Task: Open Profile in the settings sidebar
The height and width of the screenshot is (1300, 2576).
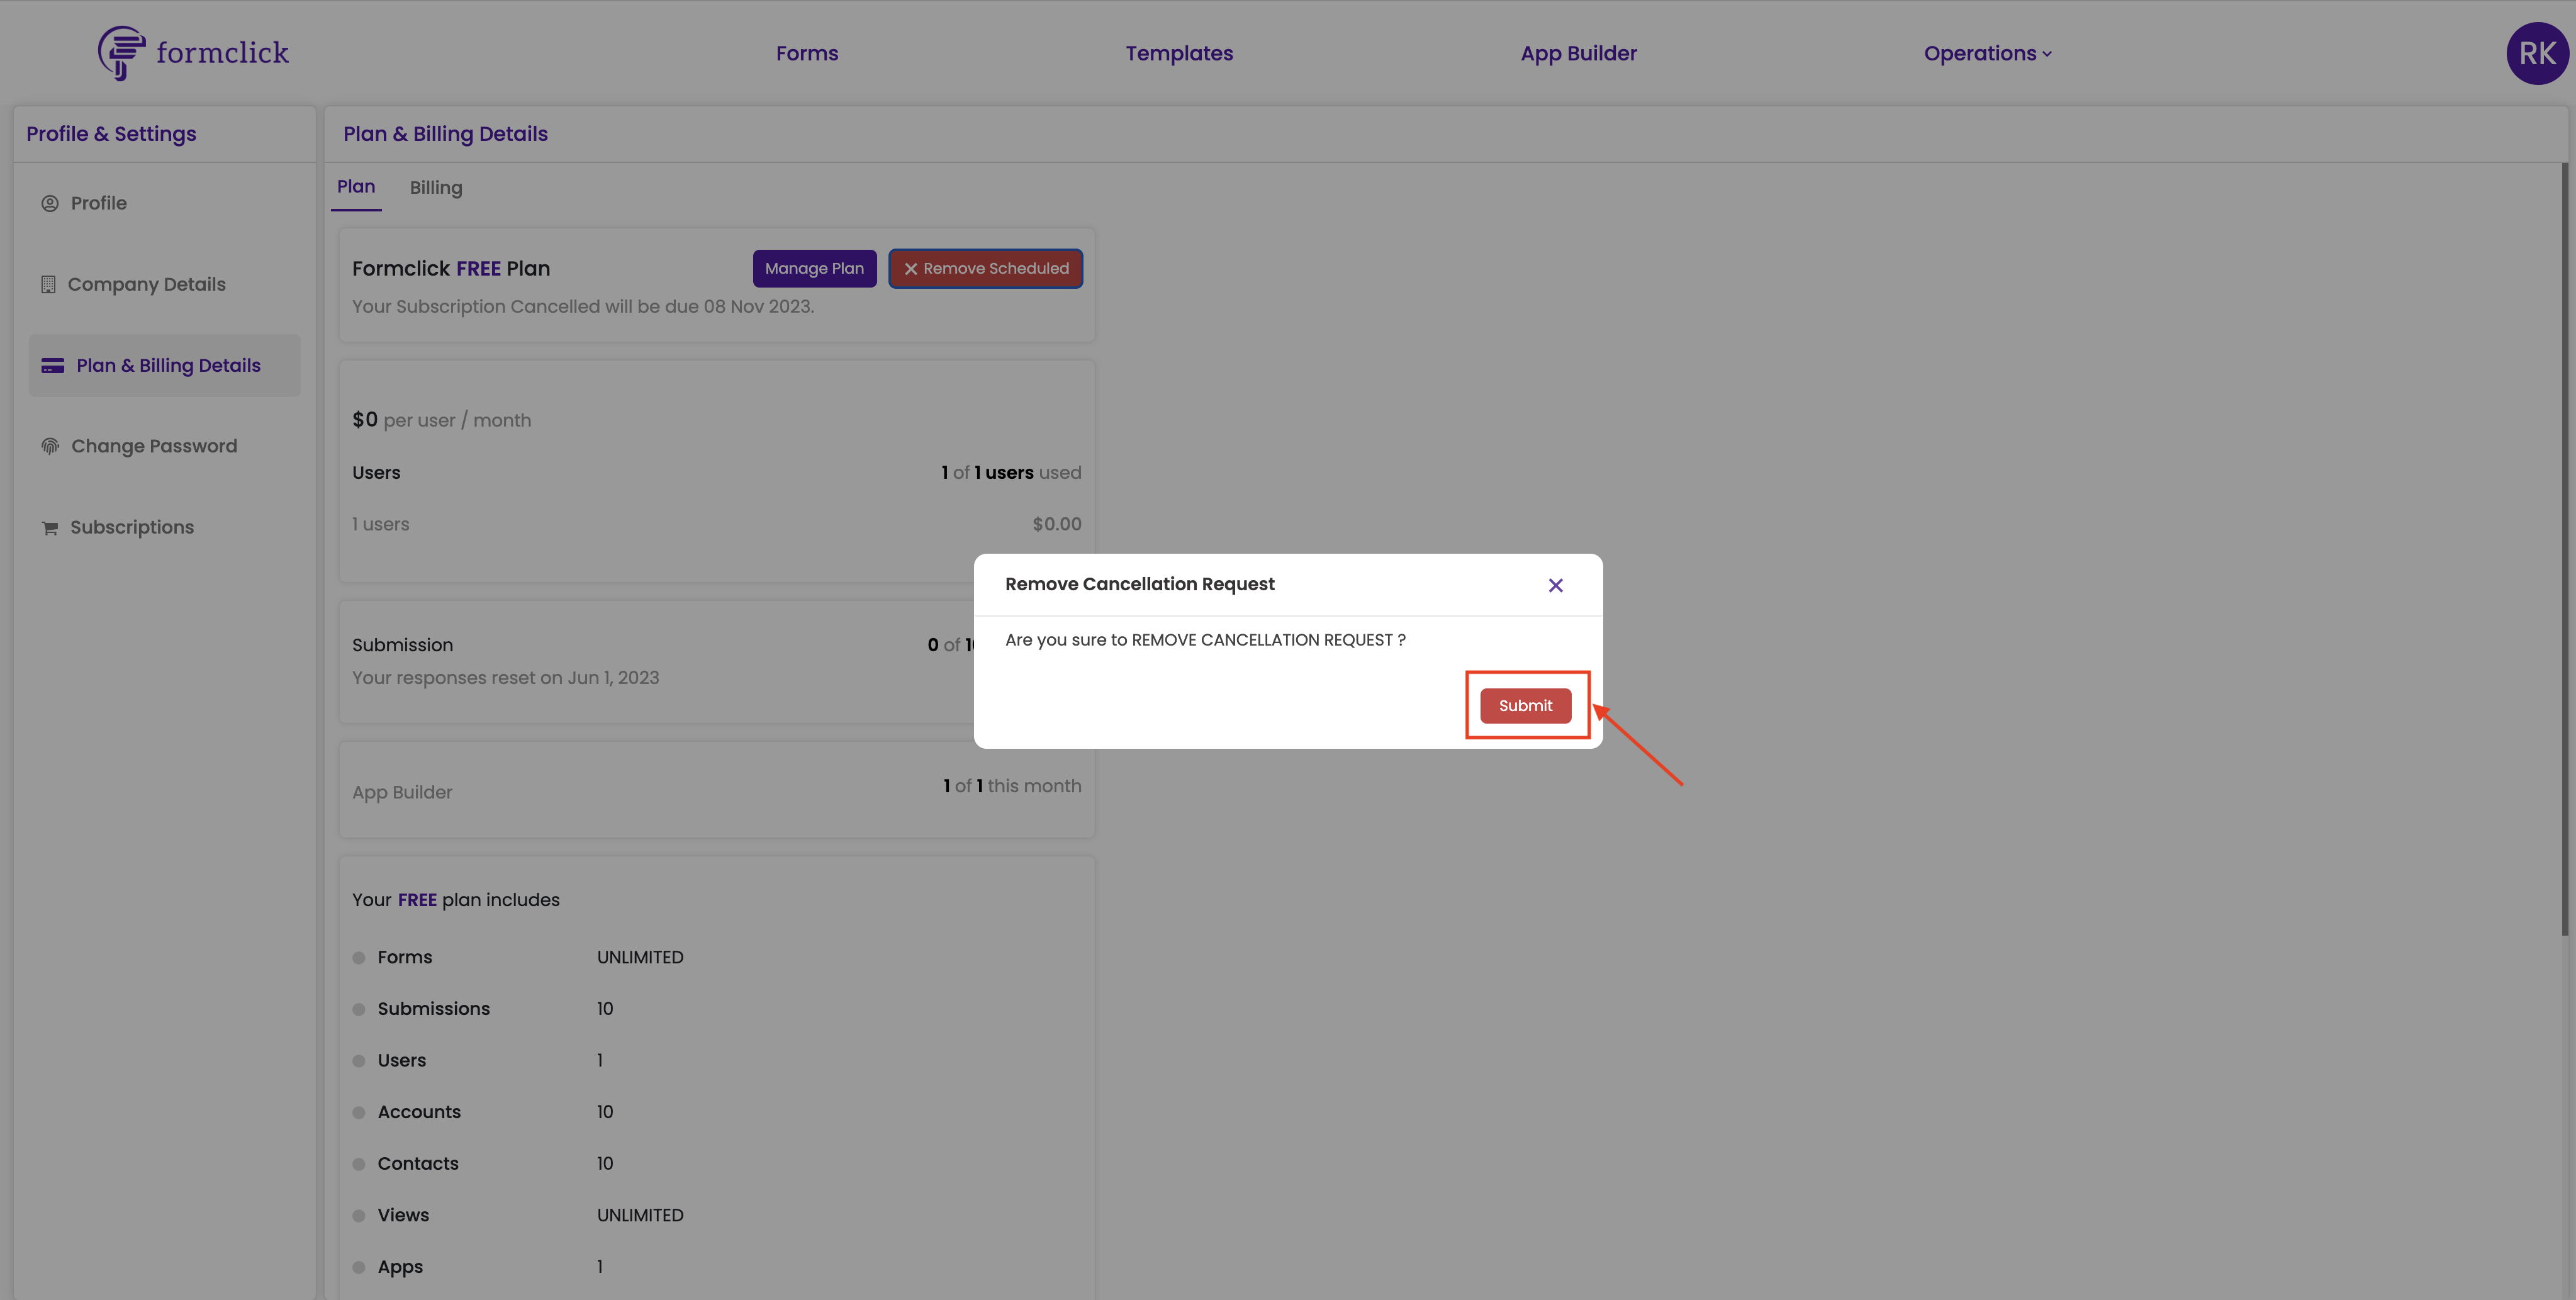Action: tap(164, 203)
